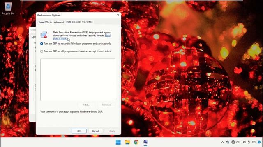Switch to the Visual Effects tab
The height and width of the screenshot is (147, 263).
tap(45, 22)
